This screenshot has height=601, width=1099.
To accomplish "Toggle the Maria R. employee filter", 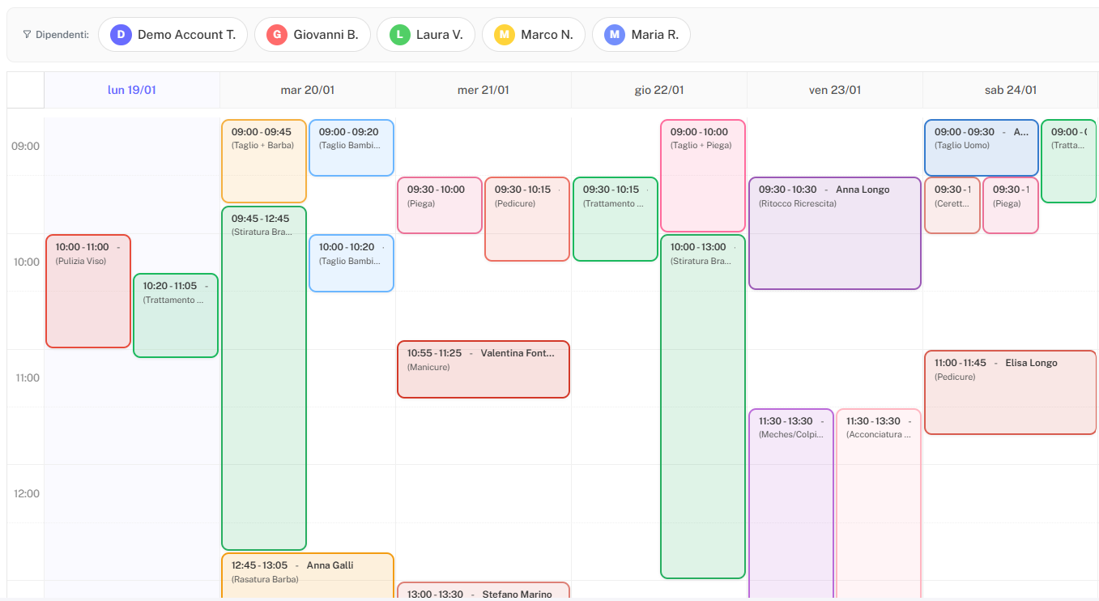I will point(641,34).
